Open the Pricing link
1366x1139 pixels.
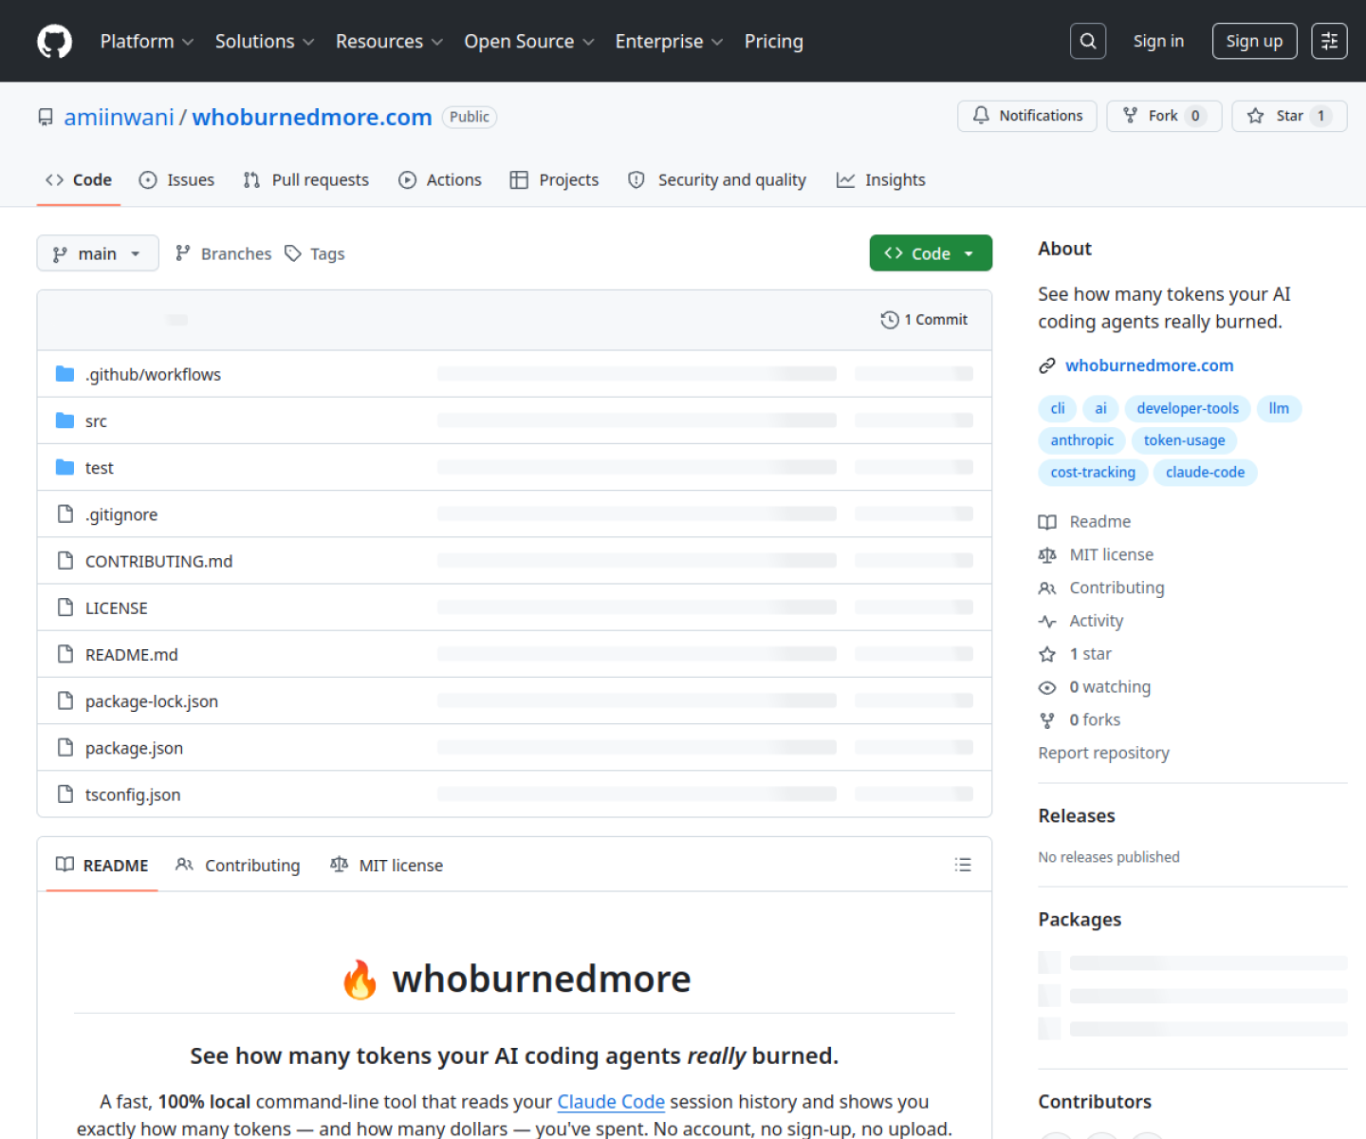[x=774, y=41]
